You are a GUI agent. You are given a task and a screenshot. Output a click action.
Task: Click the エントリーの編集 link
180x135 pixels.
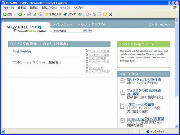(x=99, y=55)
